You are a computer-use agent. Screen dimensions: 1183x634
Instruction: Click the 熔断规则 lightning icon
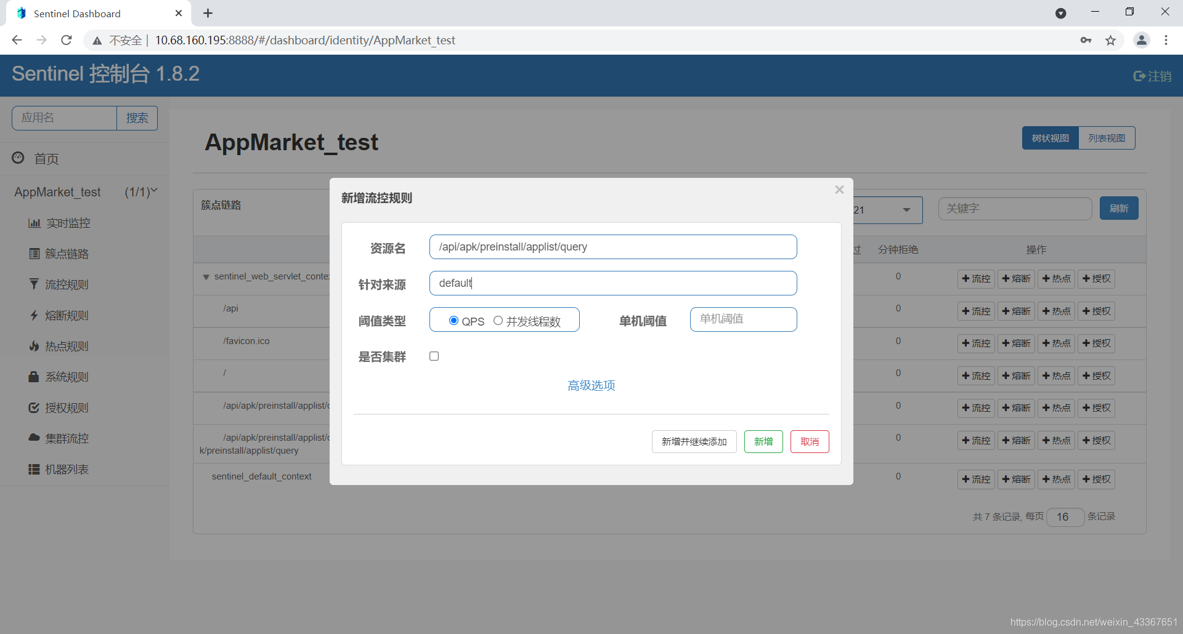tap(34, 315)
